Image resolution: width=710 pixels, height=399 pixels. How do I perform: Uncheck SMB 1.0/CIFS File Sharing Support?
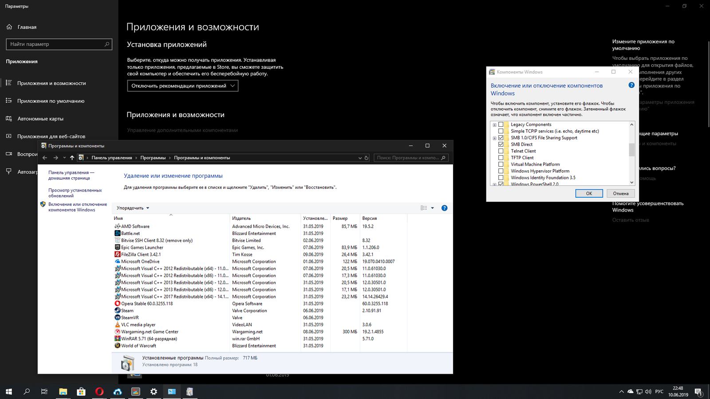point(501,138)
